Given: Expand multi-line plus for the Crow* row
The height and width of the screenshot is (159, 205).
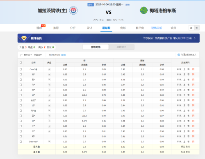Looking at the screenshot, I should 49,69.
